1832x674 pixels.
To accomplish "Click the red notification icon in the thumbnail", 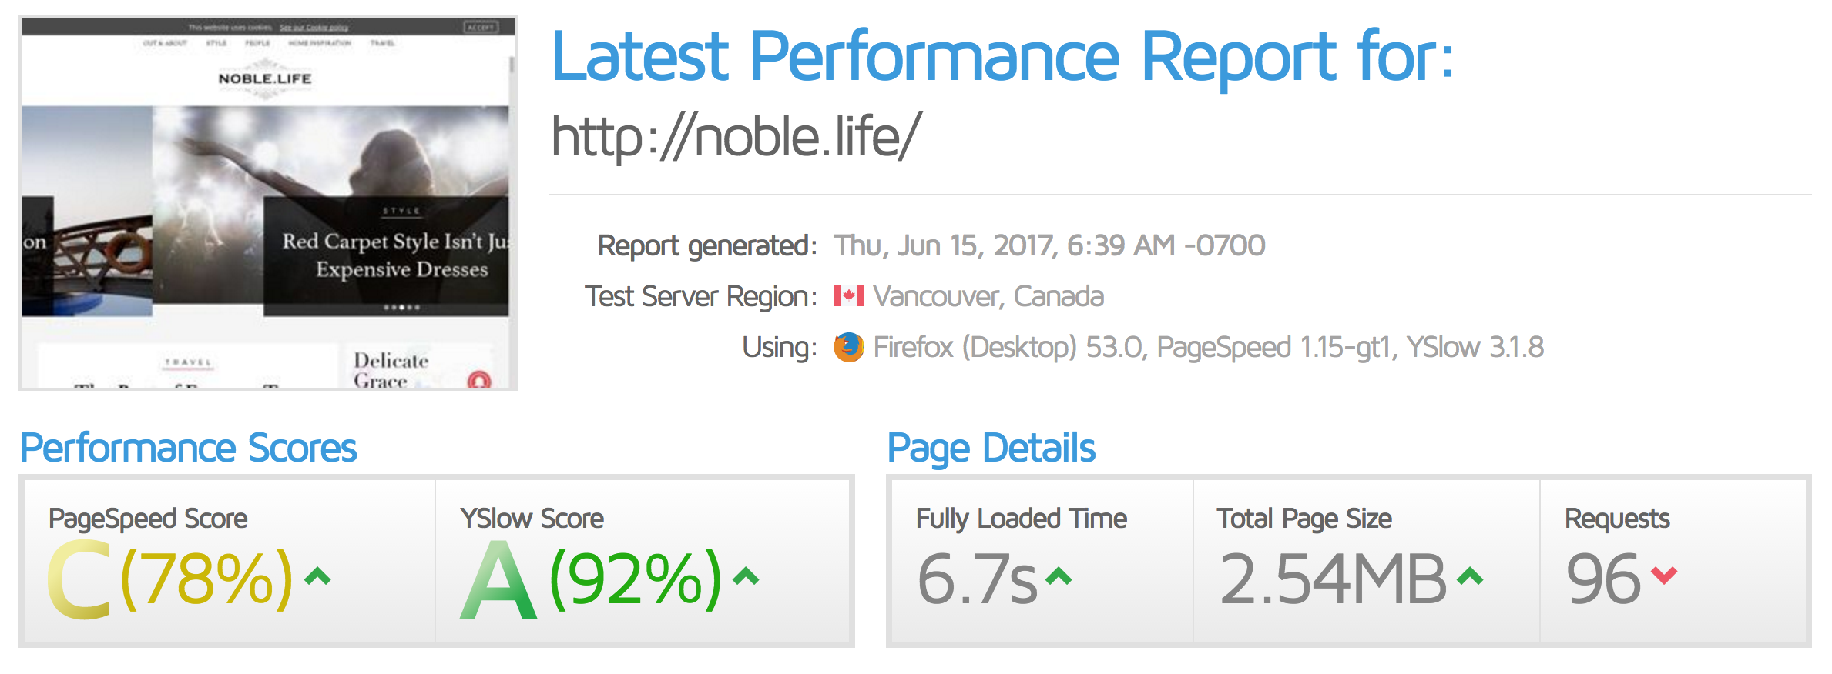I will [479, 380].
